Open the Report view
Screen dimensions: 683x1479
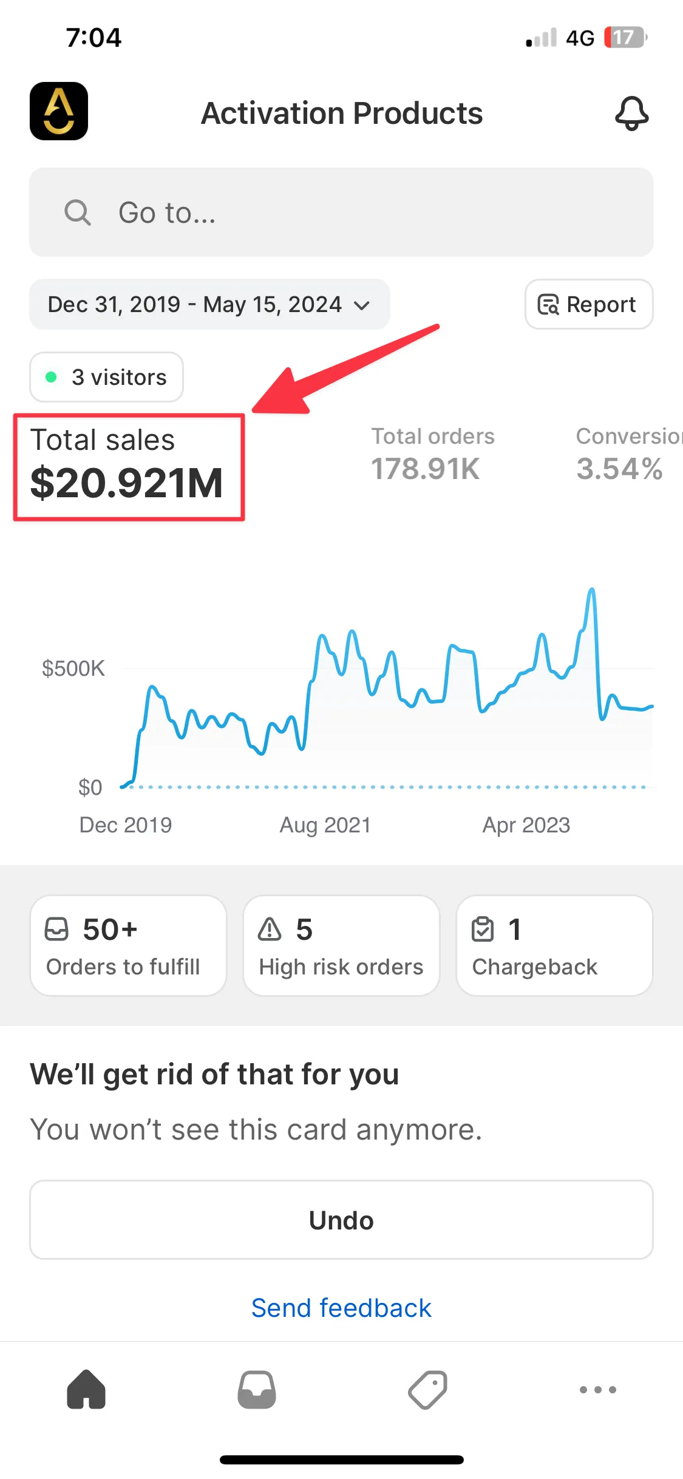coord(588,304)
